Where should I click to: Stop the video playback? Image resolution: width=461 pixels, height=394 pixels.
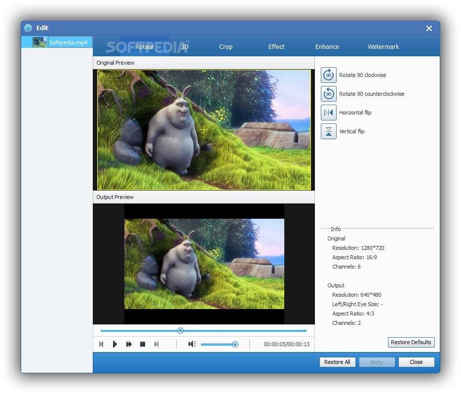tap(143, 344)
